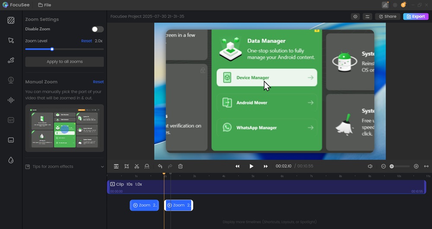The image size is (432, 229).
Task: Click the timeline zoom out minus icon
Action: point(384,166)
